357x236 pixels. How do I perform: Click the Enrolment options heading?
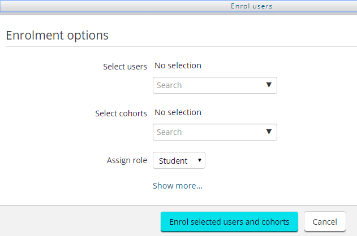57,35
